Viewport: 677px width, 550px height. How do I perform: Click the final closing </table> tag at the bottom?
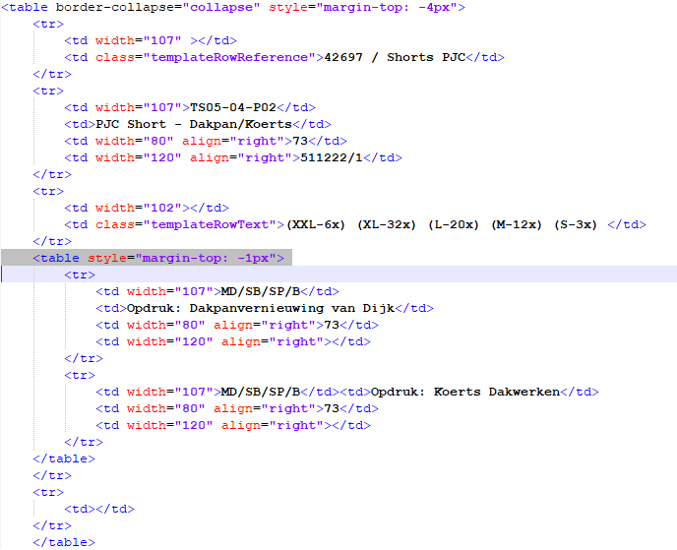click(x=64, y=542)
